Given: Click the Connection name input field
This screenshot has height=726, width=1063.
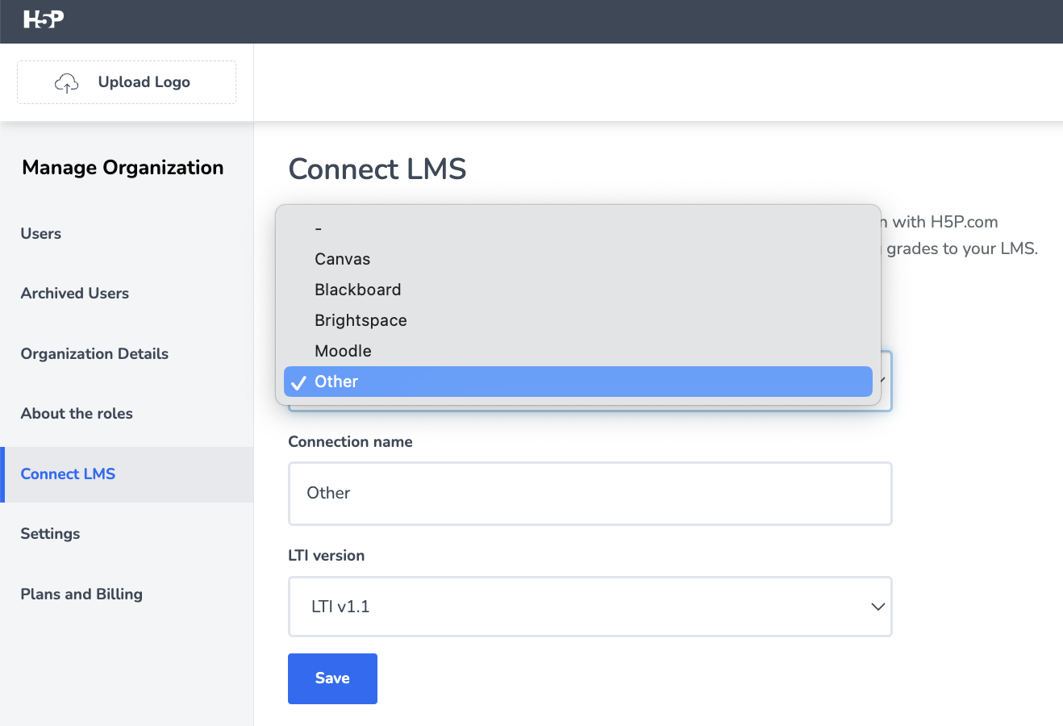Looking at the screenshot, I should coord(590,493).
